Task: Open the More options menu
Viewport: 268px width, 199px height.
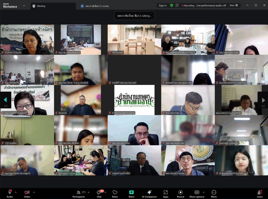Action: coord(214,192)
